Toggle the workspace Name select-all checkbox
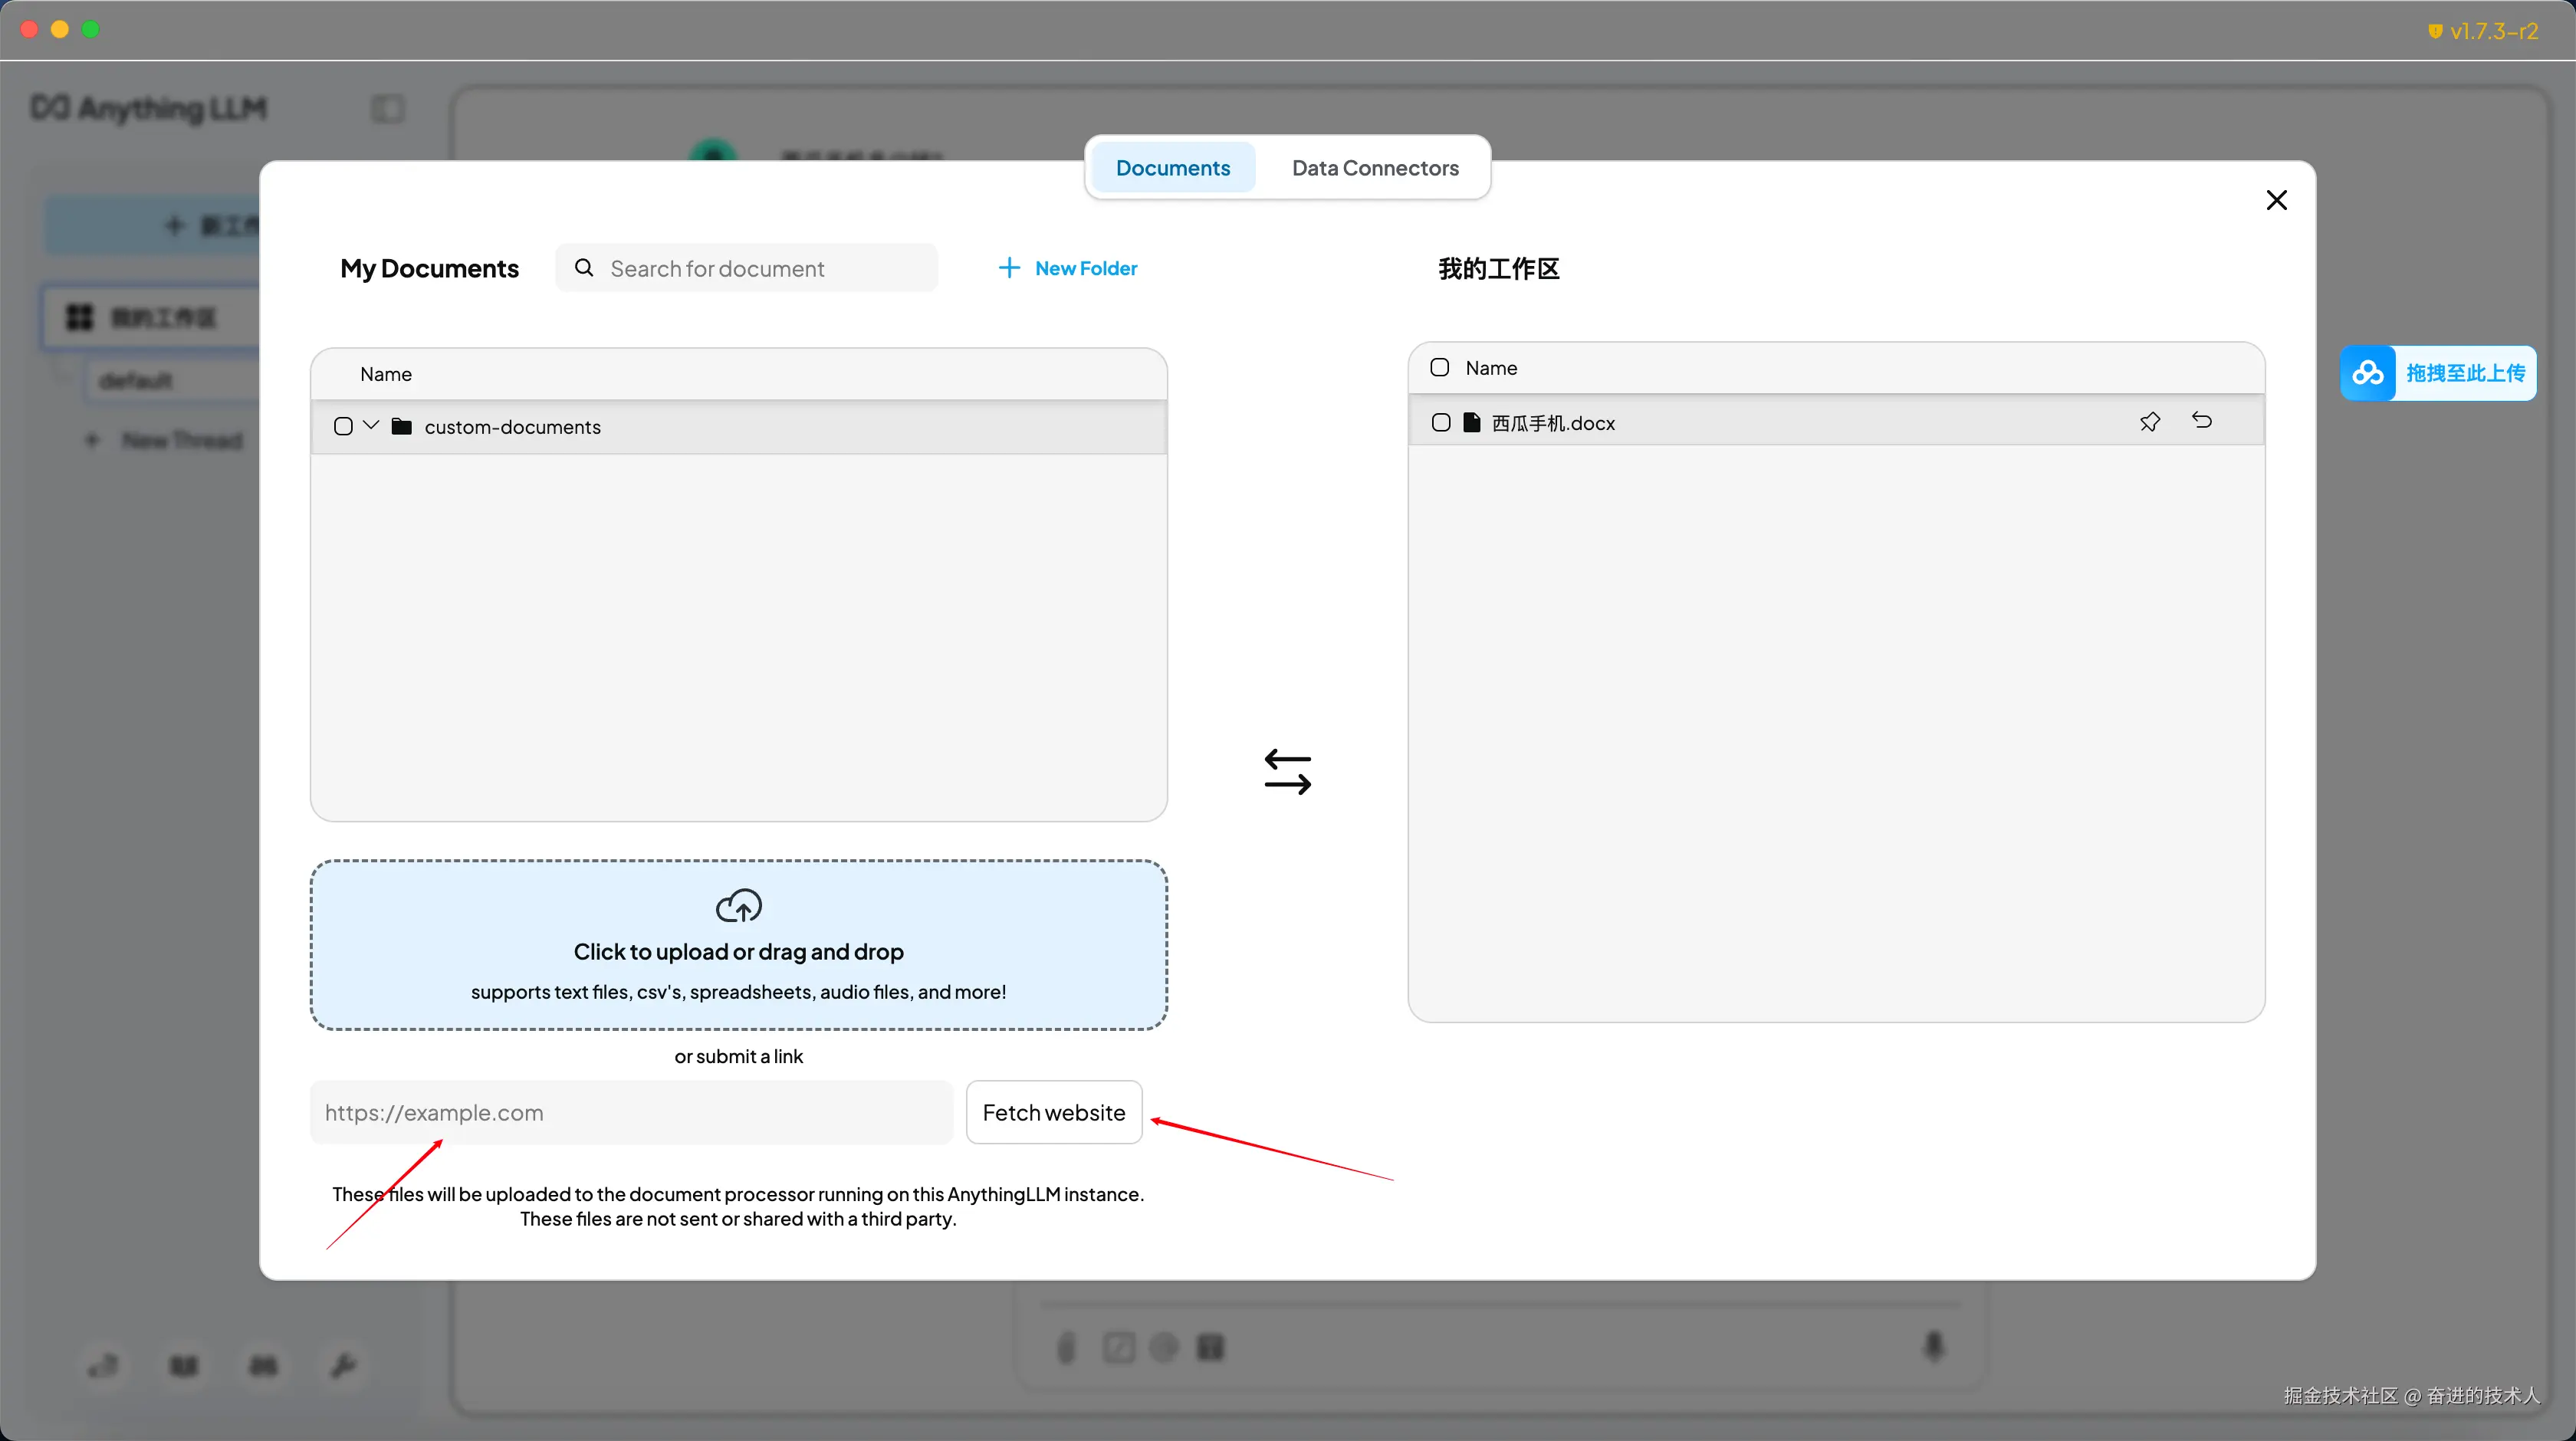2576x1441 pixels. click(x=1439, y=368)
